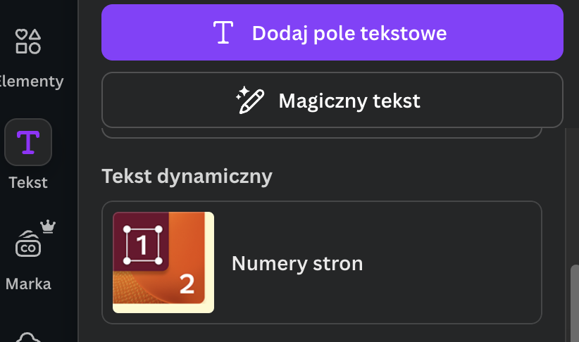Go to the Marka tab label
The height and width of the screenshot is (342, 579).
(28, 284)
